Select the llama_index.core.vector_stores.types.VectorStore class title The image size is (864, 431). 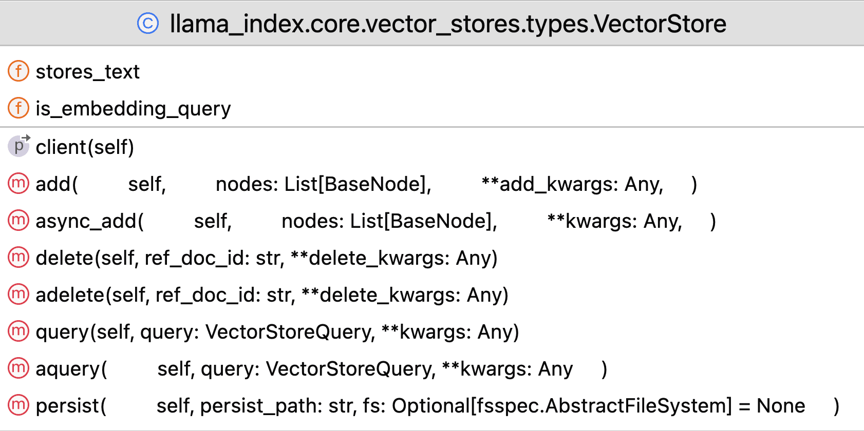(x=447, y=24)
